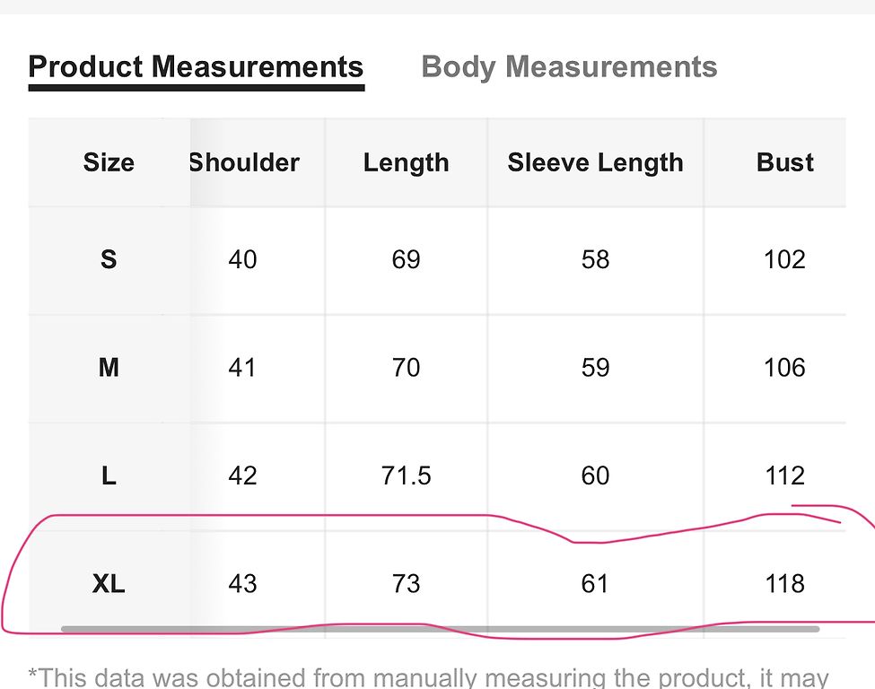Viewport: 875px width, 689px height.
Task: Click the XL sleeve length value 61
Action: 595,584
